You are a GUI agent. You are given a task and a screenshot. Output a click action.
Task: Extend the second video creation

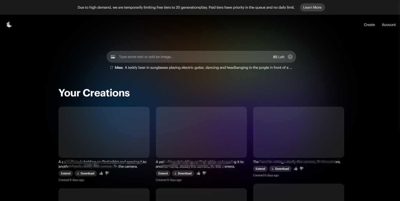tap(163, 173)
